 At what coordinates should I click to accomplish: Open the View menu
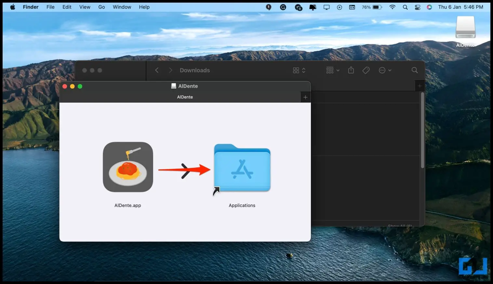tap(85, 7)
